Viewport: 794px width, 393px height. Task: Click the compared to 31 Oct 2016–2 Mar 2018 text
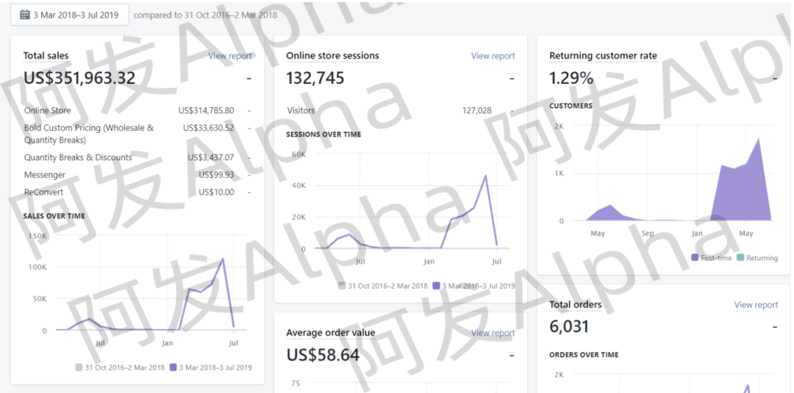coord(205,15)
